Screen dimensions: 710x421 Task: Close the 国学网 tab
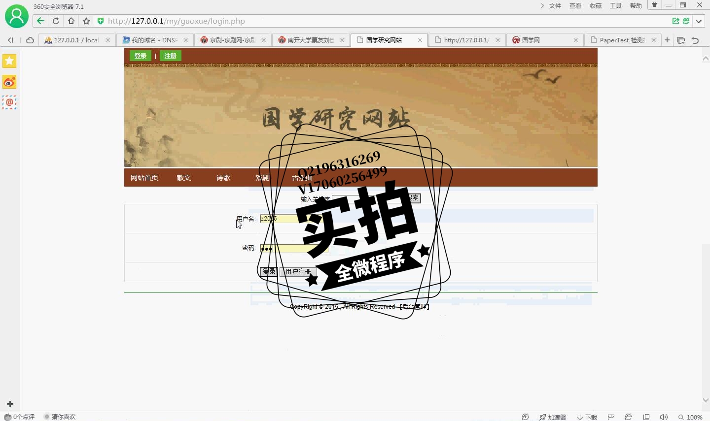tap(576, 40)
